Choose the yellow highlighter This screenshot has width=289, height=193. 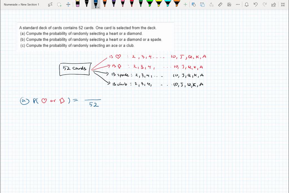coord(159,4)
